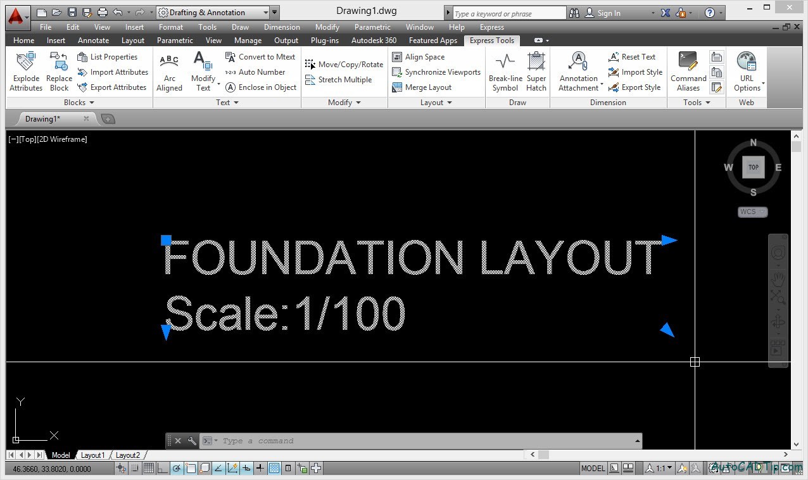Screen dimensions: 808x480
Task: Click Import Attributes button
Action: [113, 72]
